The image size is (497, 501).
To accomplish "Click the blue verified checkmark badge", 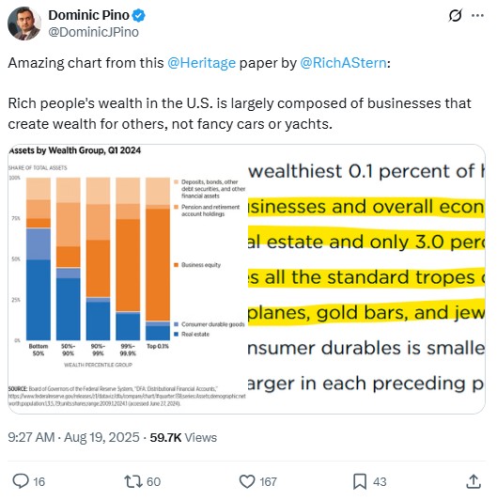I will (x=139, y=15).
